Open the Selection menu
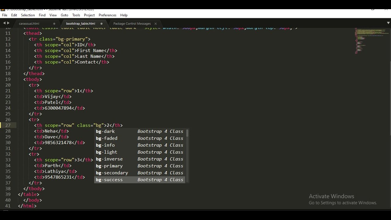 pyautogui.click(x=28, y=15)
